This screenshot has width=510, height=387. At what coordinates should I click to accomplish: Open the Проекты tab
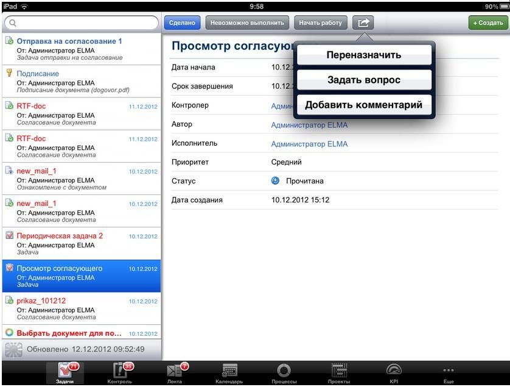pyautogui.click(x=339, y=373)
